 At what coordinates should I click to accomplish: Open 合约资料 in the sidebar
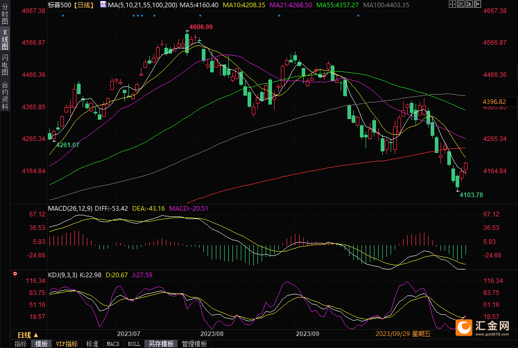coord(5,95)
